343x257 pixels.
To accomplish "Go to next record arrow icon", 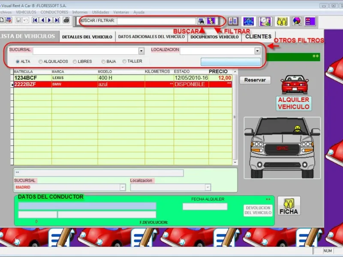I will pos(49,20).
